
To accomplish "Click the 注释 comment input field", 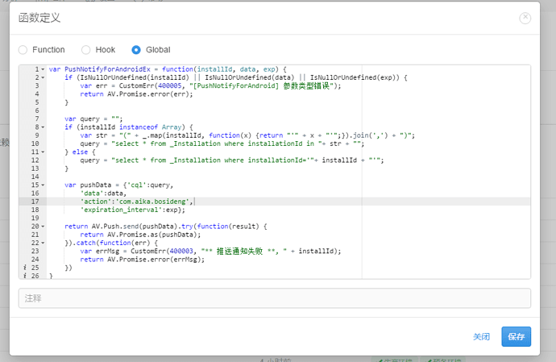I will pos(275,298).
